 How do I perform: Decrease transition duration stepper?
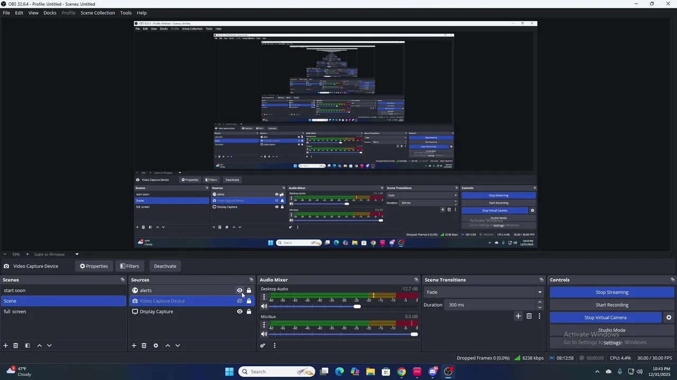click(x=539, y=307)
